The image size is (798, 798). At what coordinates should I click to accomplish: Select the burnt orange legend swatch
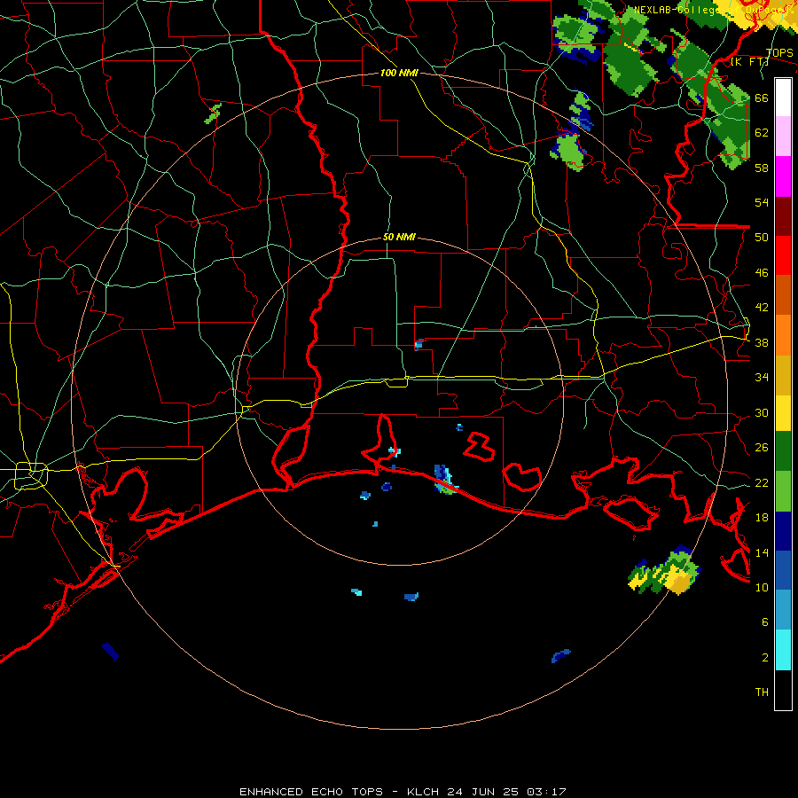pyautogui.click(x=783, y=295)
